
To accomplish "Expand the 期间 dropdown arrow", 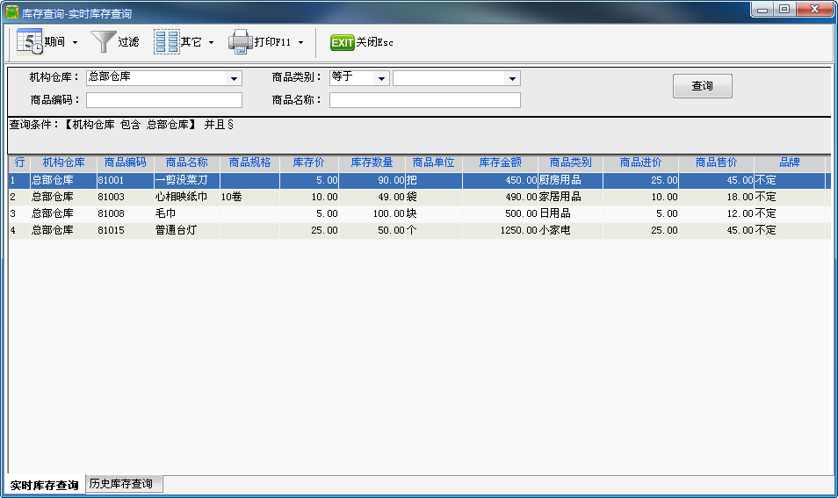I will pyautogui.click(x=75, y=42).
